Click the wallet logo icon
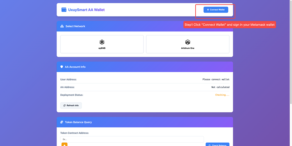This screenshot has height=146, width=292. 64,10
